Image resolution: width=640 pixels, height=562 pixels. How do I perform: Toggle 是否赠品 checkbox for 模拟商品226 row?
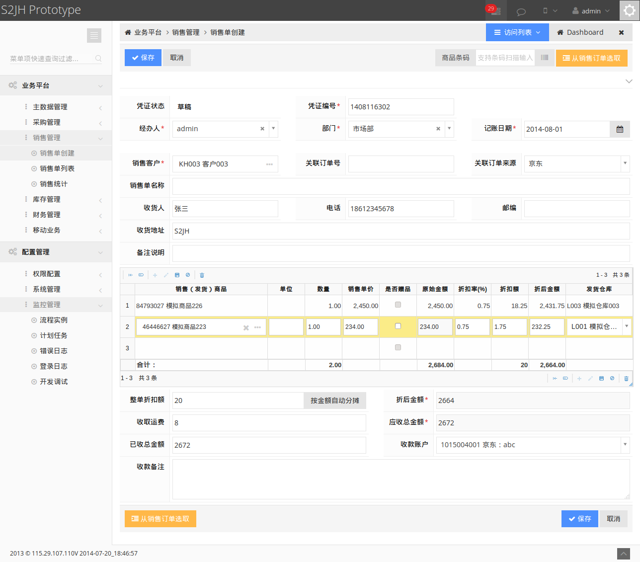coord(398,305)
